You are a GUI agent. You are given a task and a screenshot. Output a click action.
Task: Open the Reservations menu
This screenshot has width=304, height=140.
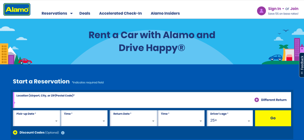(x=54, y=14)
